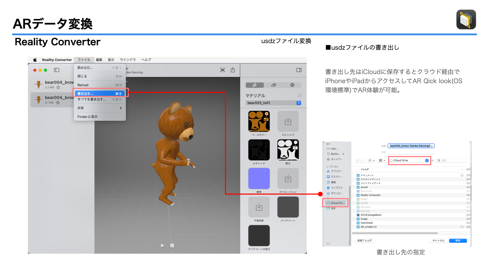
Task: Click the emissive texture import slot
Action: [288, 121]
